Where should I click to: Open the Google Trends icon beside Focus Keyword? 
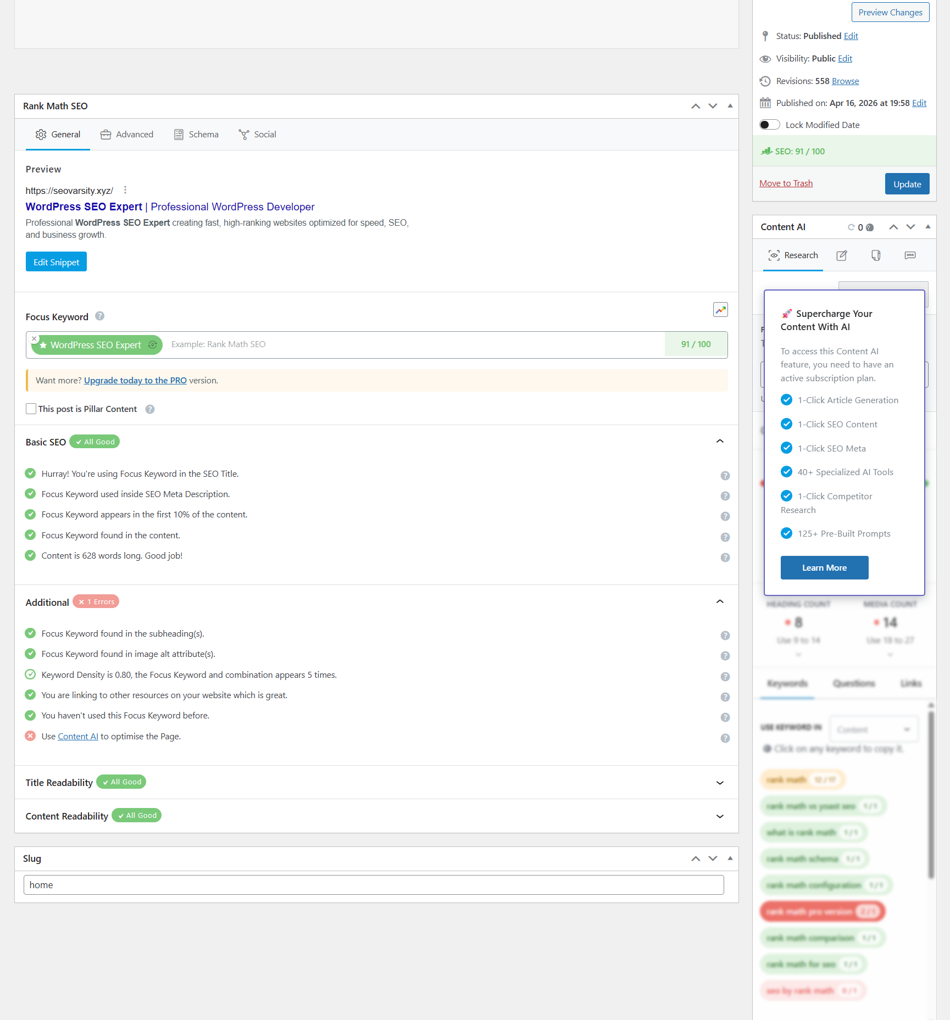point(720,310)
